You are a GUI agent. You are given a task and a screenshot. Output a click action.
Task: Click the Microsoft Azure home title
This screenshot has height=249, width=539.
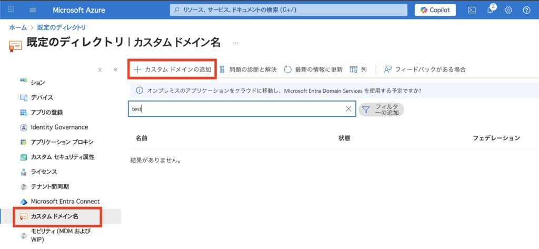pyautogui.click(x=79, y=10)
